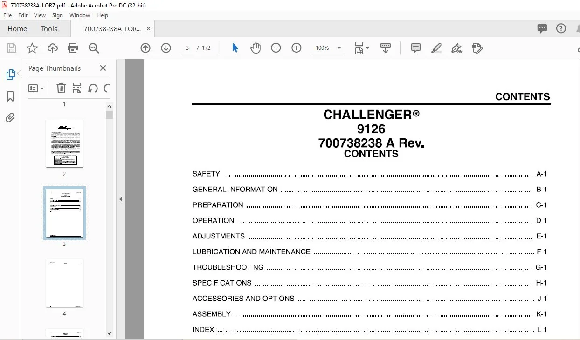Close the Page Thumbnails panel
The height and width of the screenshot is (340, 580).
[103, 68]
